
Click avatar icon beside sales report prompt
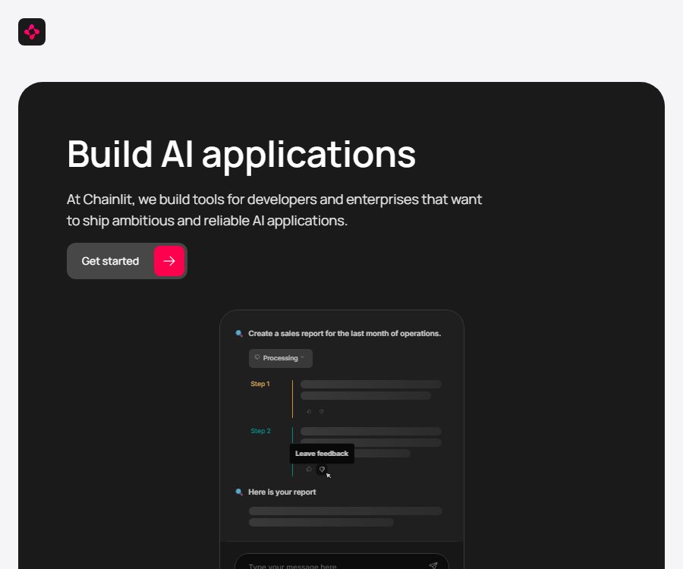click(x=239, y=334)
